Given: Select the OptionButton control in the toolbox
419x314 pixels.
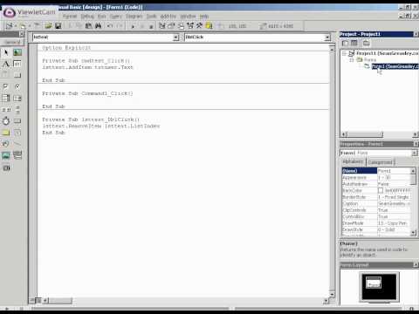Looking at the screenshot, I should (x=17, y=86).
